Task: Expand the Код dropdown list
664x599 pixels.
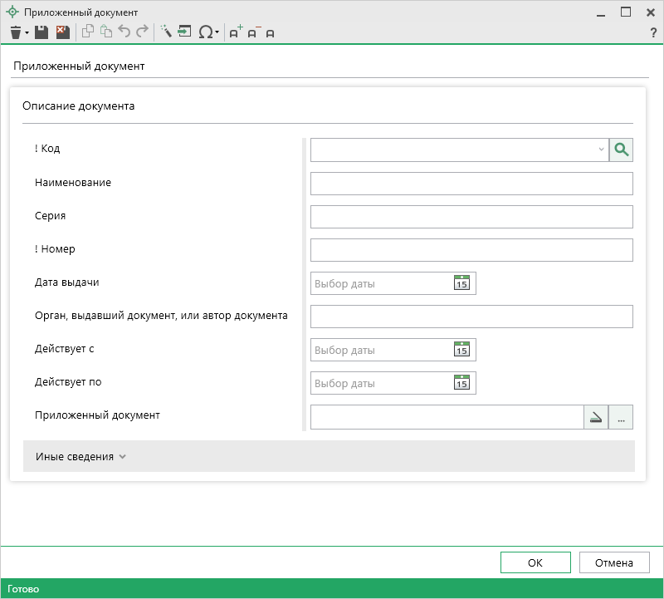Action: click(x=601, y=150)
